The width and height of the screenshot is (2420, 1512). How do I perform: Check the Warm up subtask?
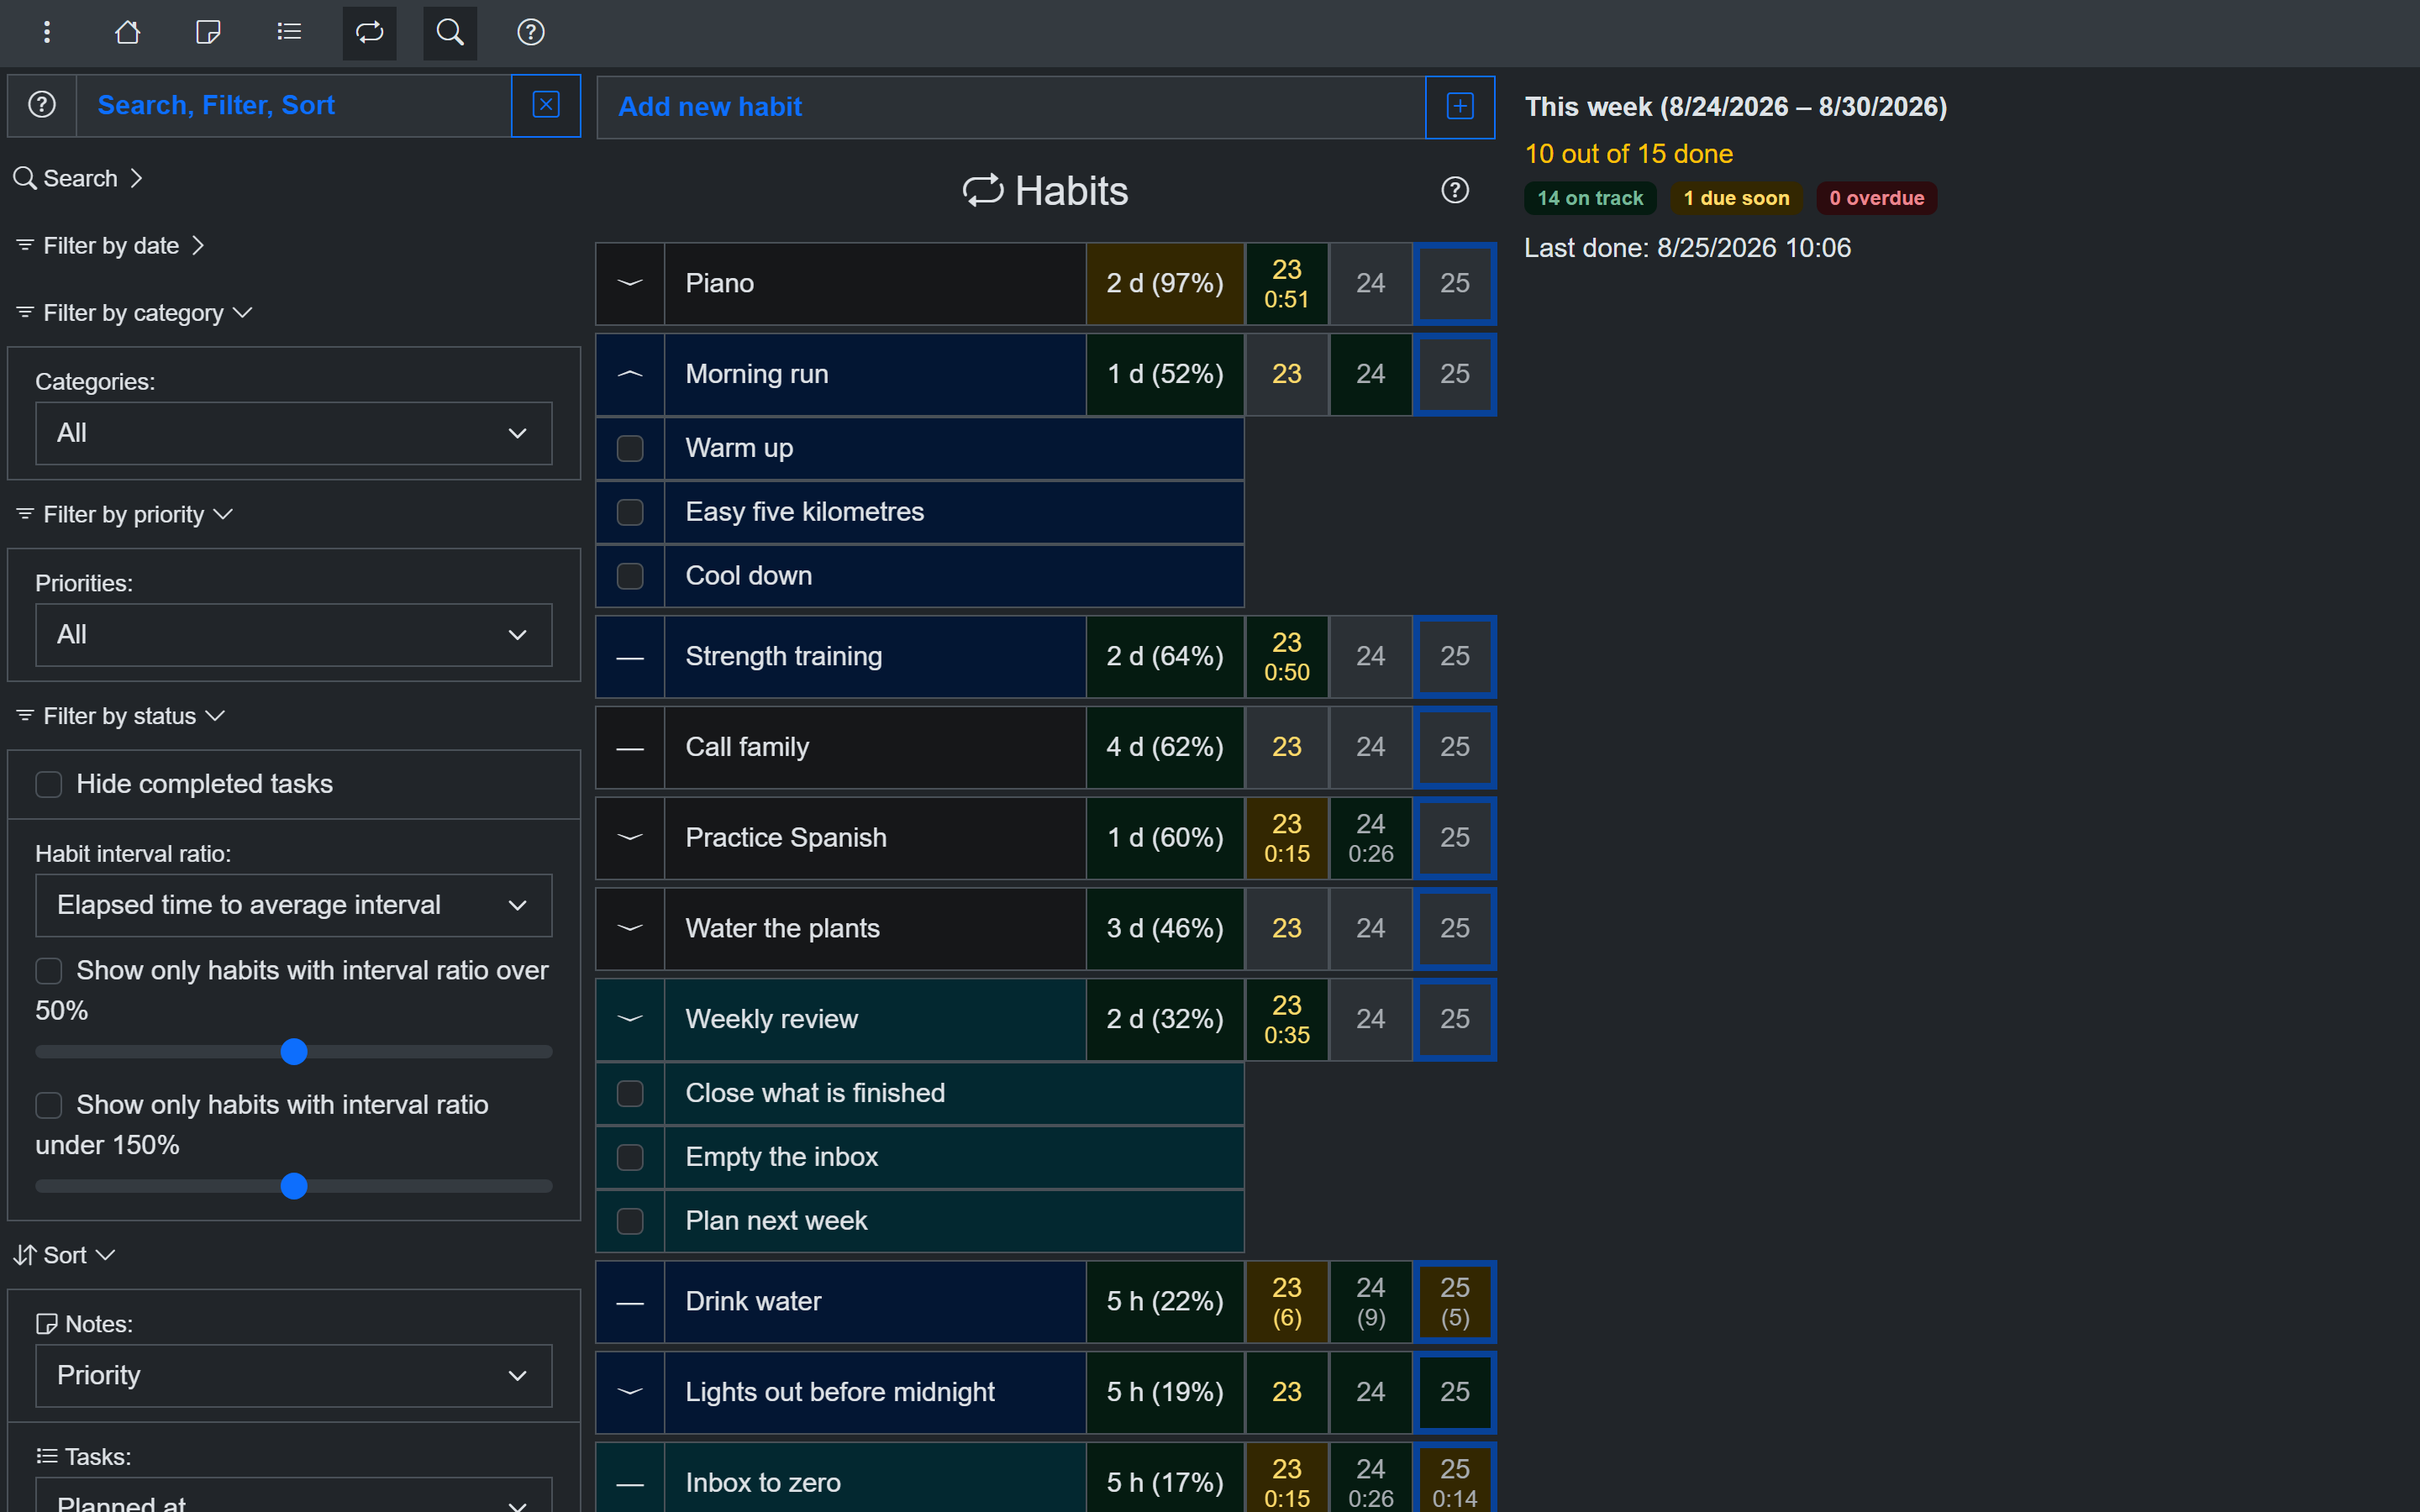click(x=630, y=448)
